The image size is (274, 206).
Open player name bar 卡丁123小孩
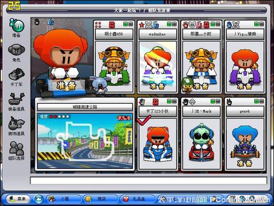[x=158, y=111]
